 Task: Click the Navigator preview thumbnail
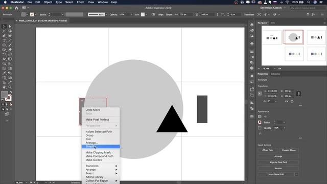[294, 45]
